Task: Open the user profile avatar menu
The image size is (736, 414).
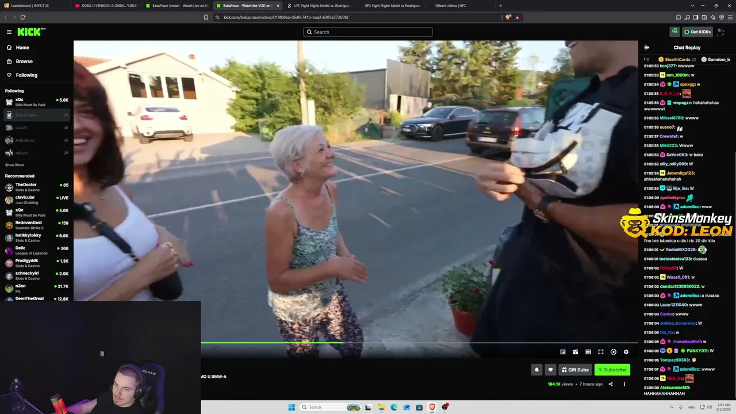Action: click(x=720, y=32)
